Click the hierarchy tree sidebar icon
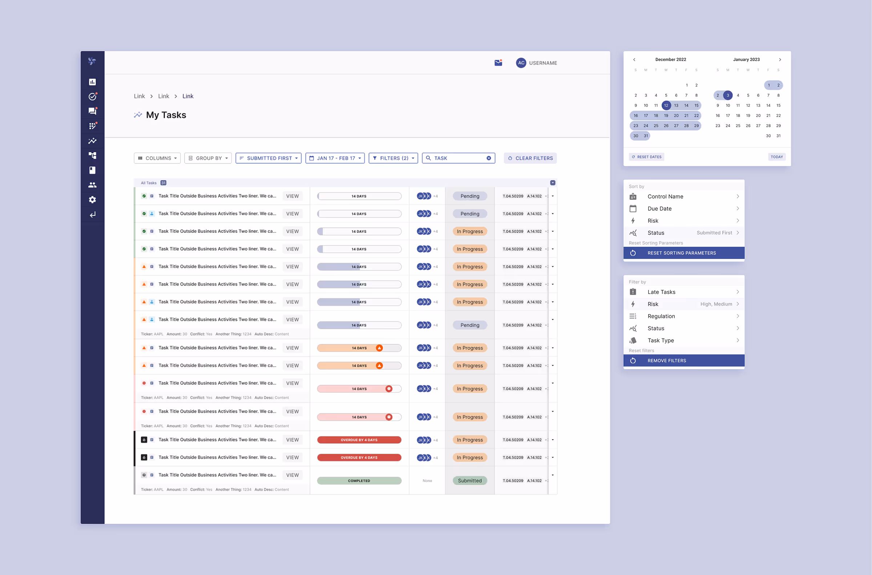This screenshot has width=872, height=575. click(92, 155)
